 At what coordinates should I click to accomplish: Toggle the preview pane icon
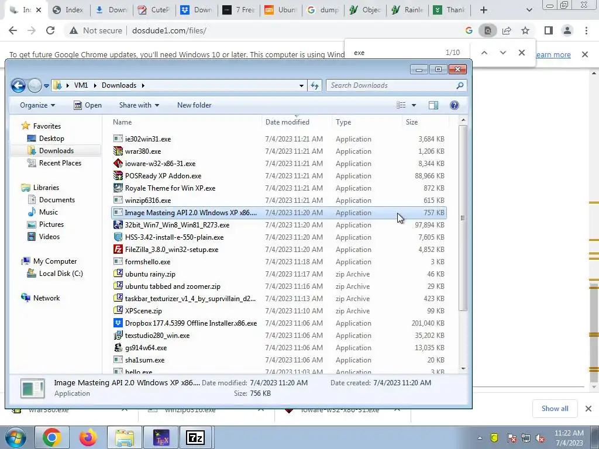coord(433,105)
